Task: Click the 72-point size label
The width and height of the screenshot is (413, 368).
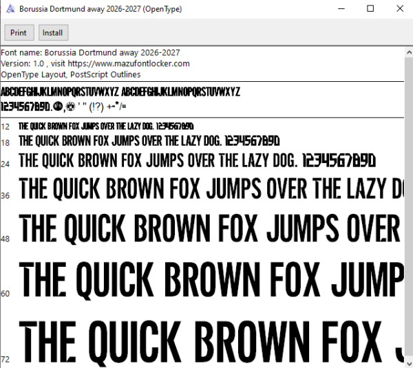Action: 6,359
